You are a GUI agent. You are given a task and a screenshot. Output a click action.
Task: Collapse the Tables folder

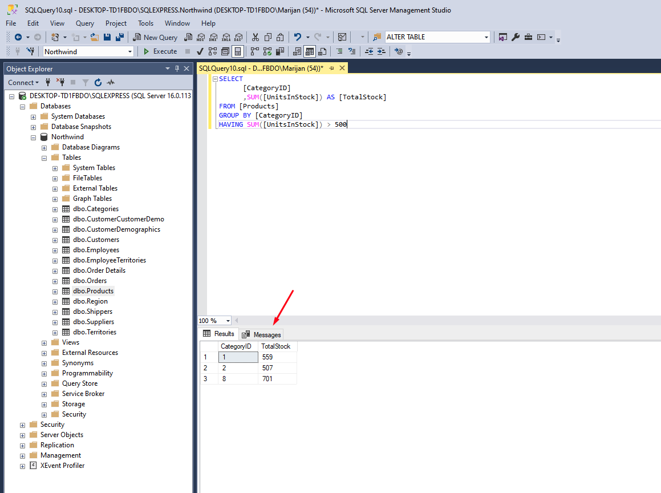pos(44,158)
